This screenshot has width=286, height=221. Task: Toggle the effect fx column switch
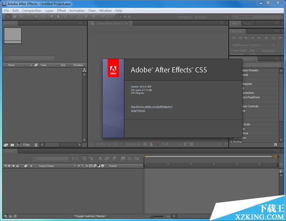[87, 166]
